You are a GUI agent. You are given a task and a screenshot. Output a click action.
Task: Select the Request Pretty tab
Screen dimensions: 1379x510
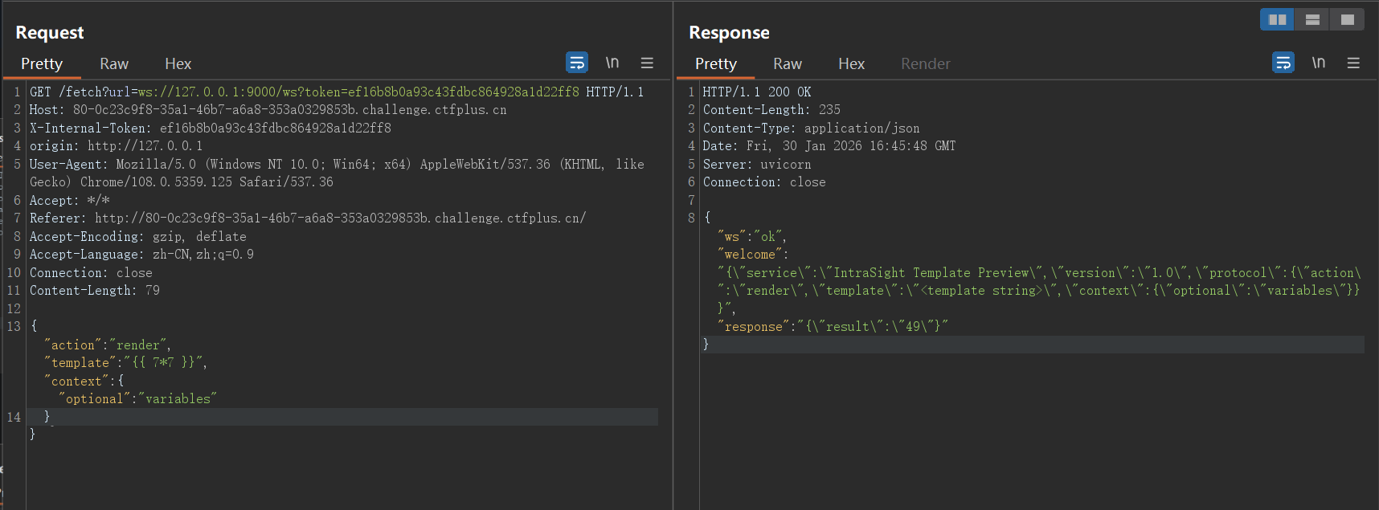(42, 63)
